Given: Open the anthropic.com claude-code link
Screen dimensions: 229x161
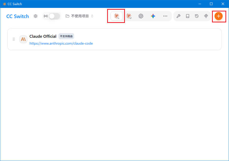Looking at the screenshot, I should click(x=61, y=43).
